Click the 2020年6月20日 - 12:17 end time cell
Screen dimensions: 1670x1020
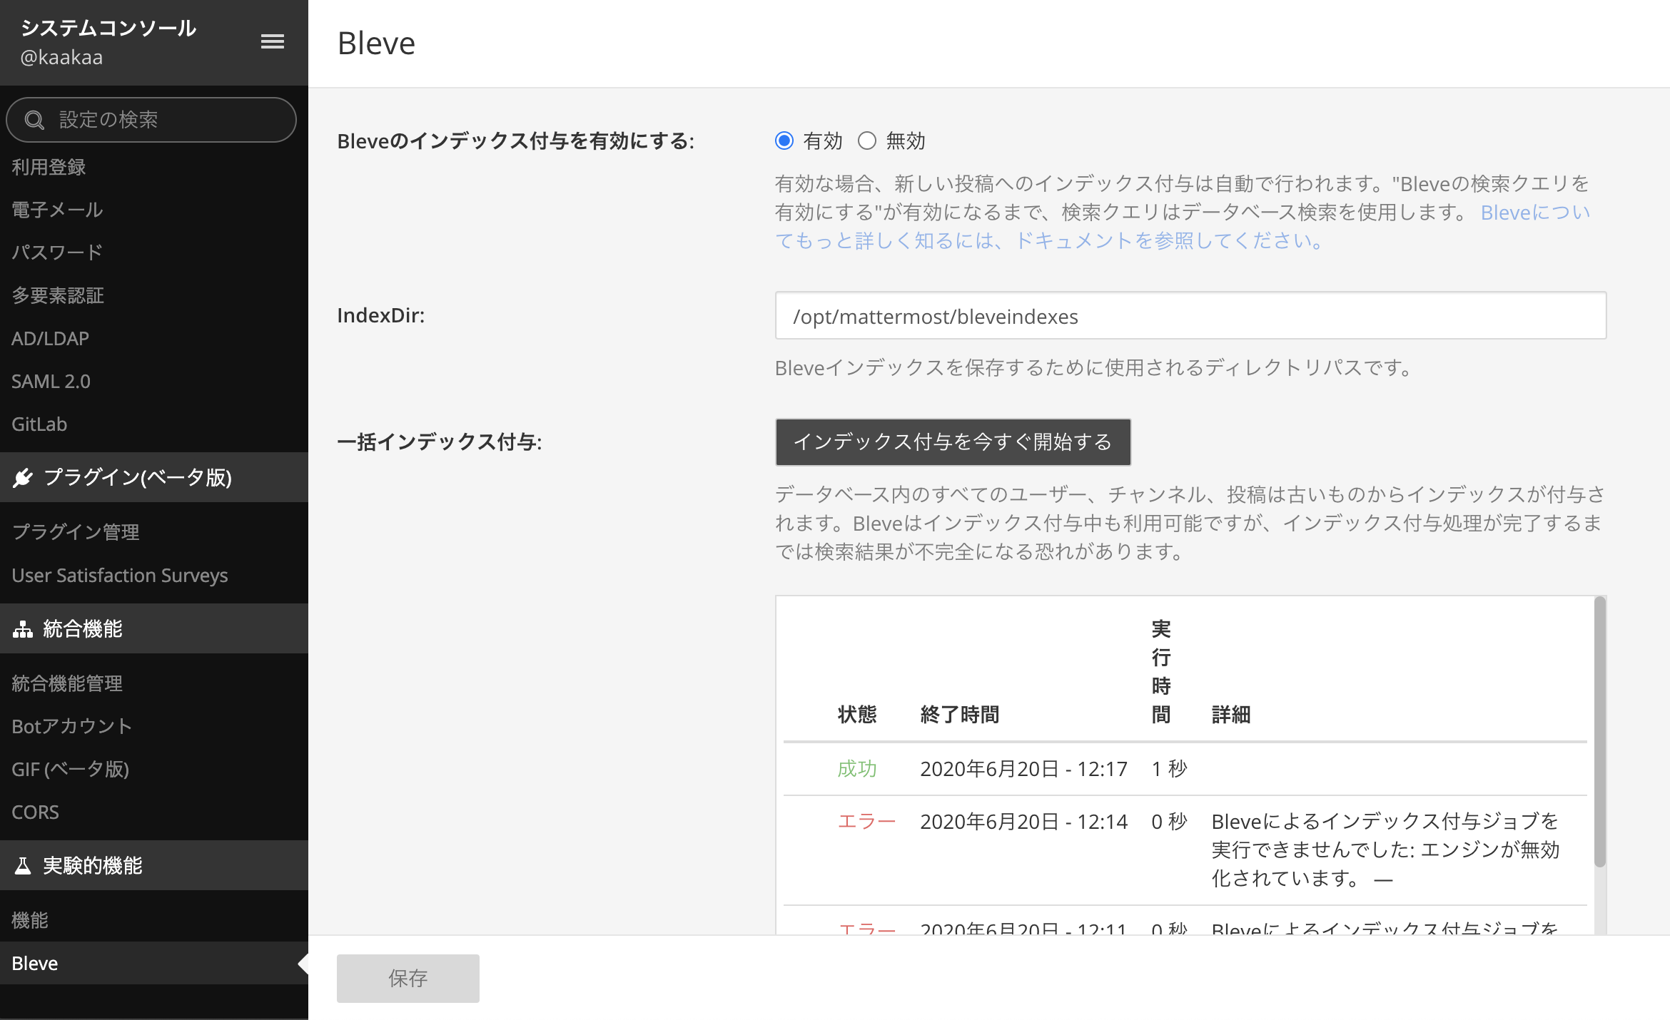tap(1023, 768)
